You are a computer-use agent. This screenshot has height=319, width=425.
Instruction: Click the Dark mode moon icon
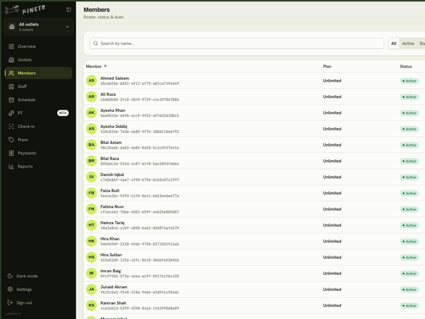coord(10,276)
